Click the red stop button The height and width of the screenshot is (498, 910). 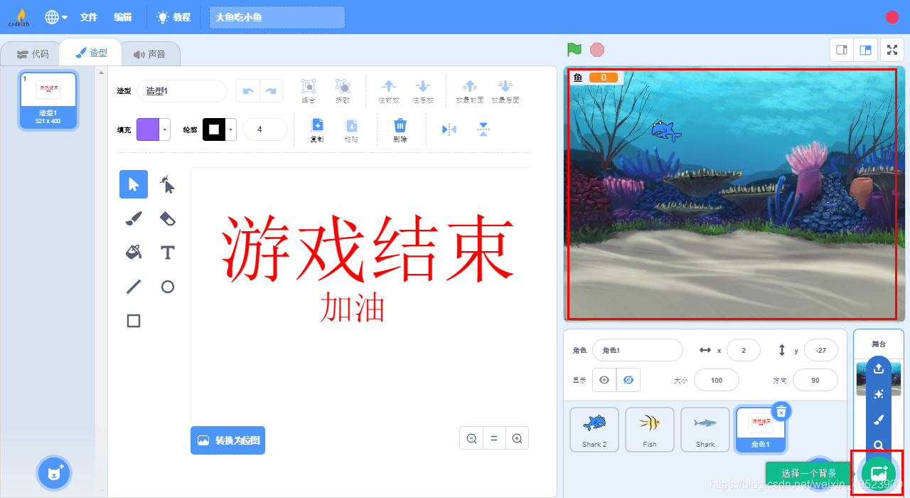pos(597,50)
